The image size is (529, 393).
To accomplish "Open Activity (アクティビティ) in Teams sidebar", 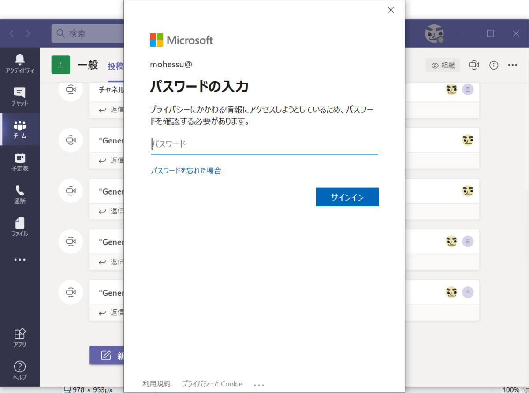I will (19, 64).
